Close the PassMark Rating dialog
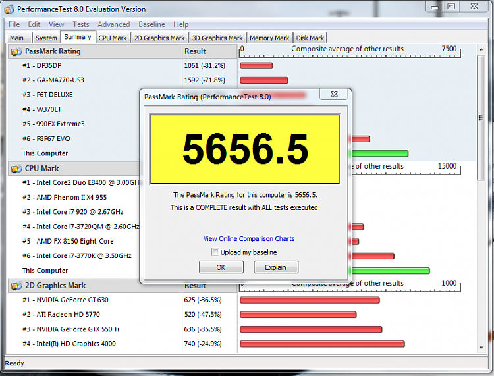 [x=334, y=94]
